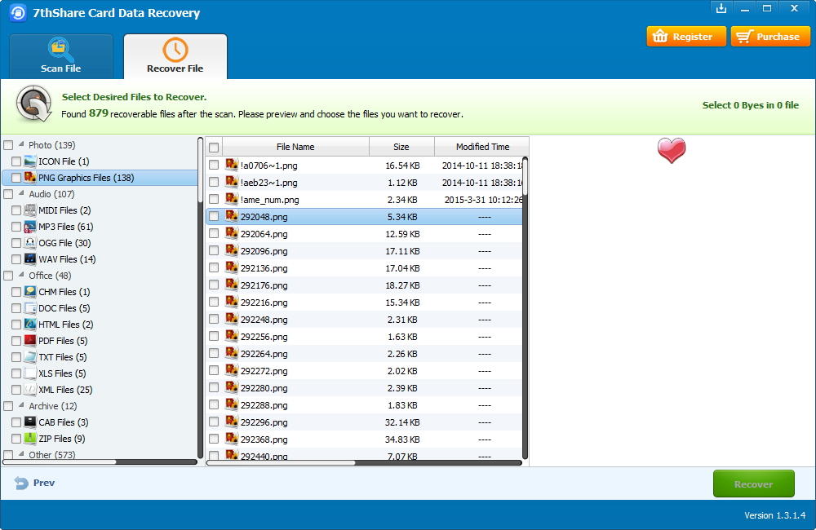Click the PNG Graphics Files icon
This screenshot has height=530, width=816.
30,178
